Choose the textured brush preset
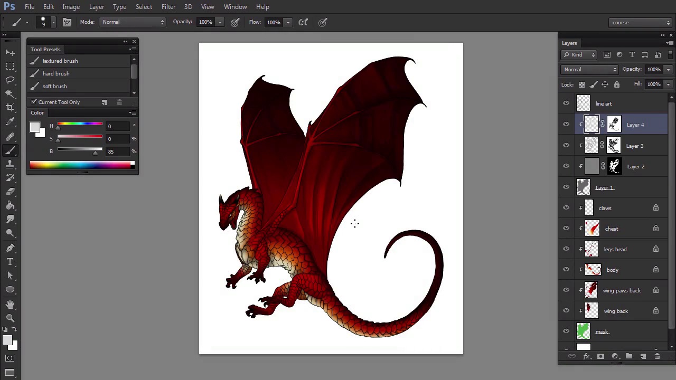Screen dimensions: 676x380 point(60,61)
